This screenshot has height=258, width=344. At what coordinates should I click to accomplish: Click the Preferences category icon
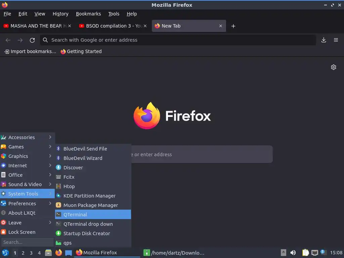(x=3, y=203)
